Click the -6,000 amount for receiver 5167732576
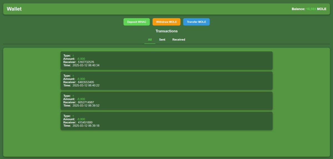This screenshot has height=159, width=333. [x=81, y=59]
